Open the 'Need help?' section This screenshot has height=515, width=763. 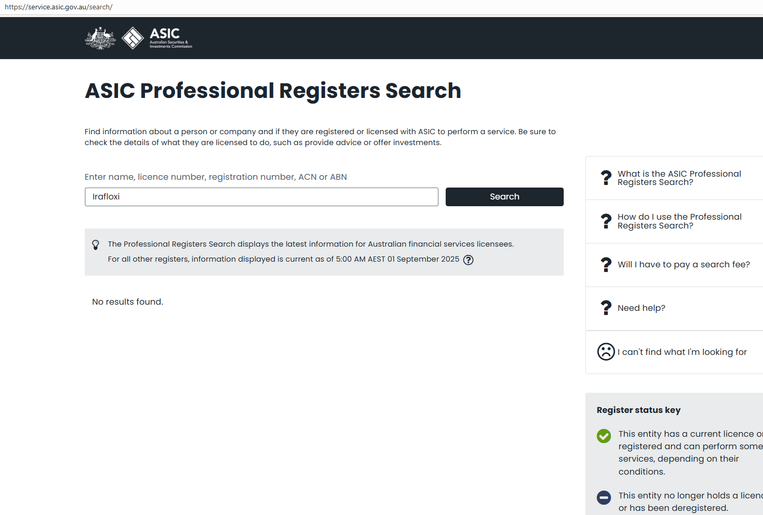tap(641, 308)
